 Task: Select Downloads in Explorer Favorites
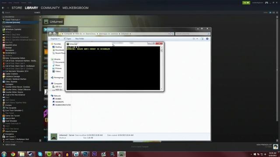58,50
